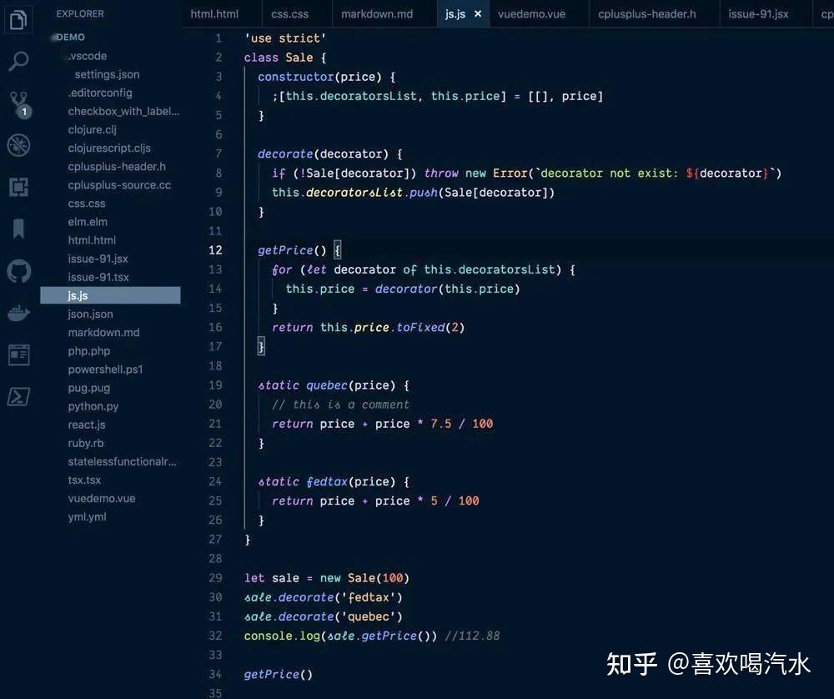Open the cplusplus-header.h tab
This screenshot has width=834, height=699.
click(x=649, y=13)
